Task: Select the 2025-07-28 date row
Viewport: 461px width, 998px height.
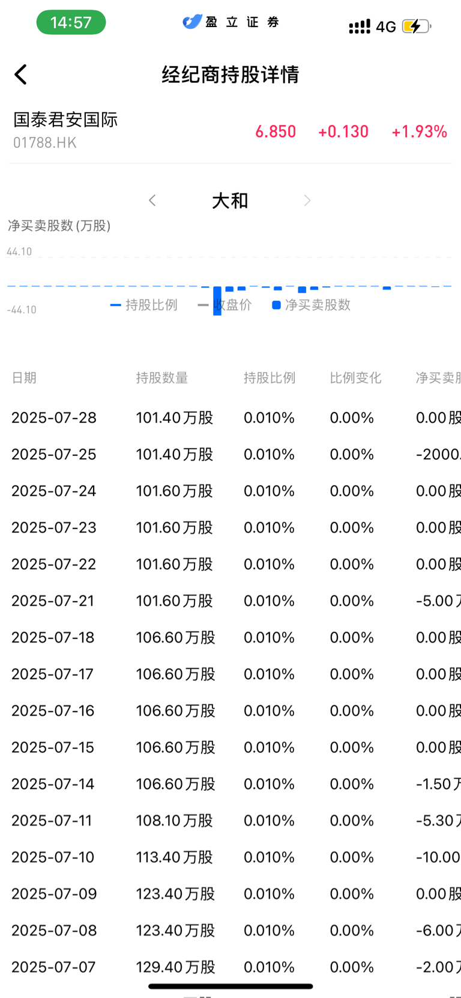Action: tap(230, 418)
